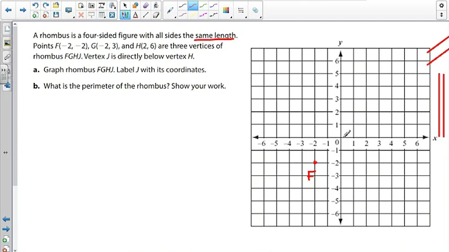Open a file with the folder icon
The width and height of the screenshot is (449, 252).
(x=56, y=6)
